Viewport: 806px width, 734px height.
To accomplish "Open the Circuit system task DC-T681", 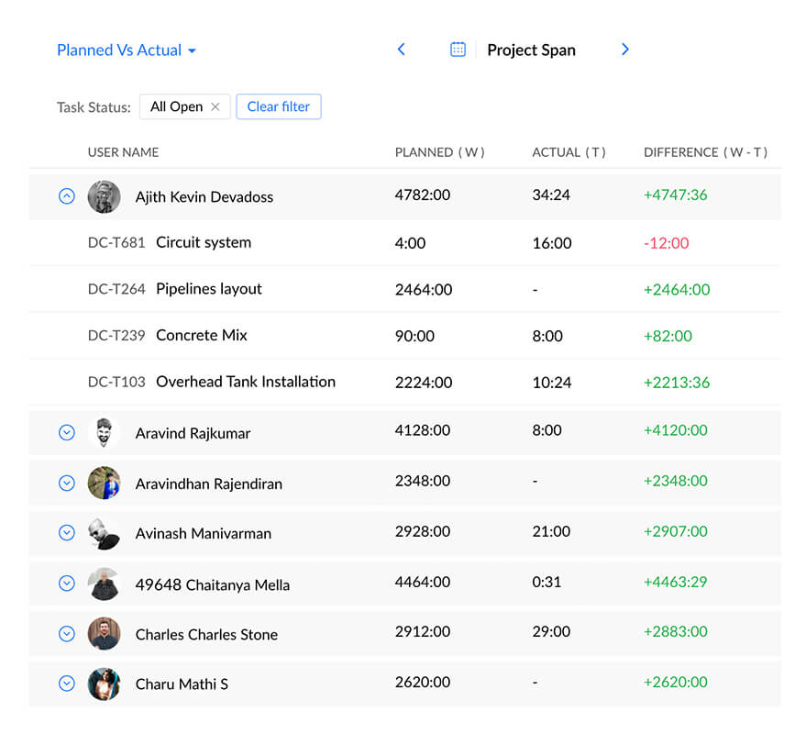I will [x=203, y=243].
